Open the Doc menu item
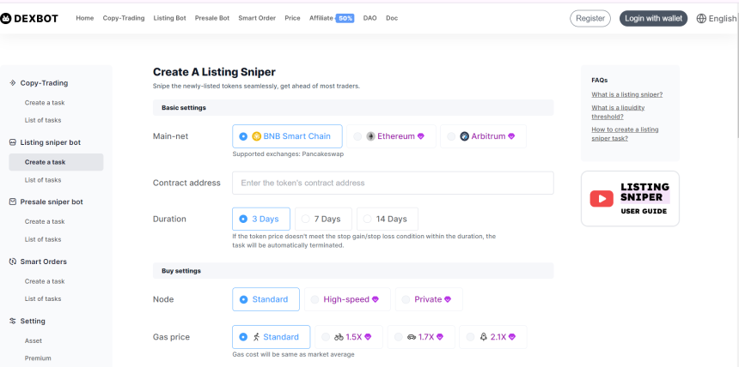This screenshot has height=367, width=739. click(x=392, y=18)
